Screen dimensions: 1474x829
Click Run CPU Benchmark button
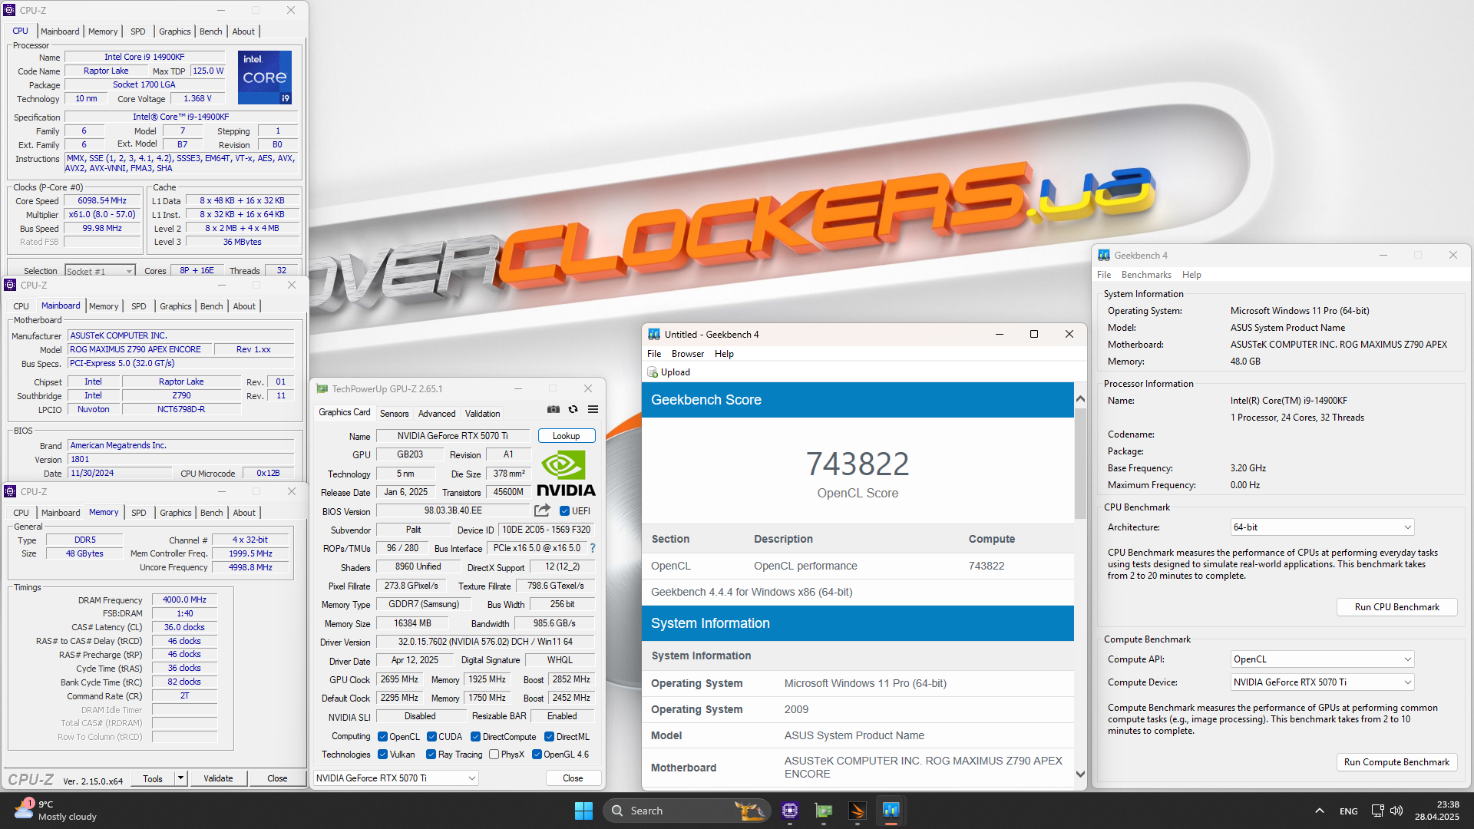pos(1396,607)
